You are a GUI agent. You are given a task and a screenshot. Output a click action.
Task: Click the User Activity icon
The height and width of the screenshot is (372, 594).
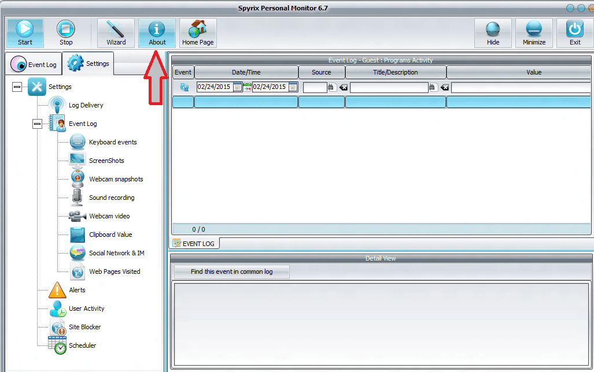58,308
